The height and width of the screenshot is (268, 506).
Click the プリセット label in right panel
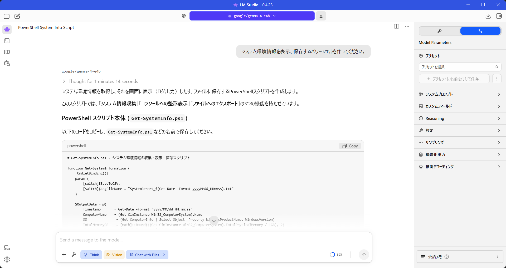click(x=433, y=56)
